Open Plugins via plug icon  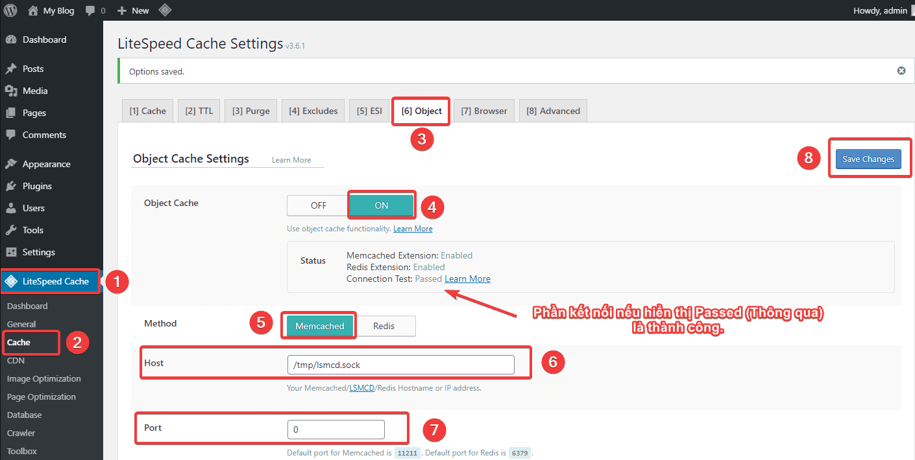pos(11,186)
